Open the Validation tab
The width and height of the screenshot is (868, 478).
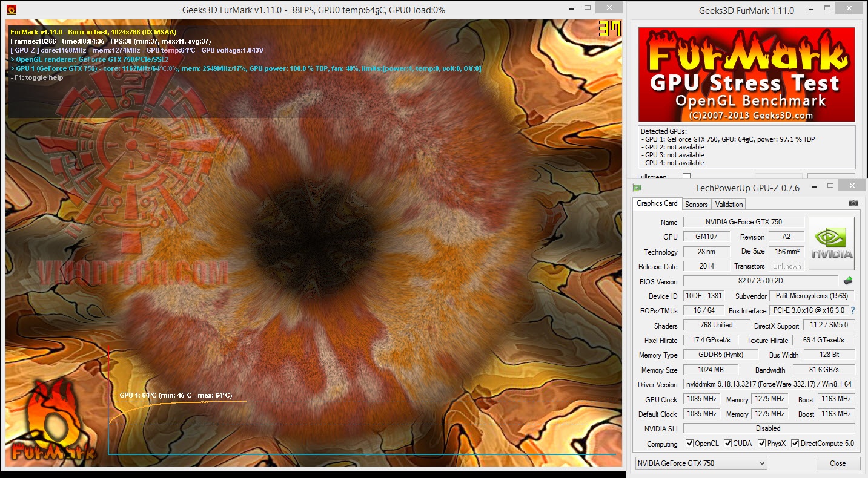729,205
